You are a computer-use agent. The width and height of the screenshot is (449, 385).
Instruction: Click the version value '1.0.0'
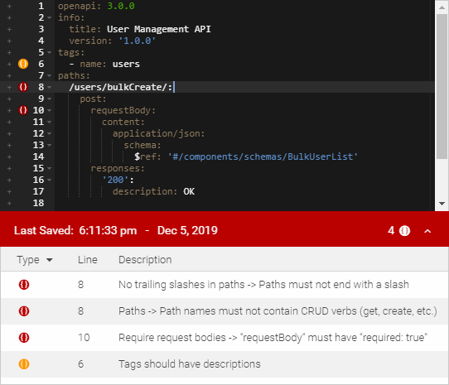coord(138,41)
